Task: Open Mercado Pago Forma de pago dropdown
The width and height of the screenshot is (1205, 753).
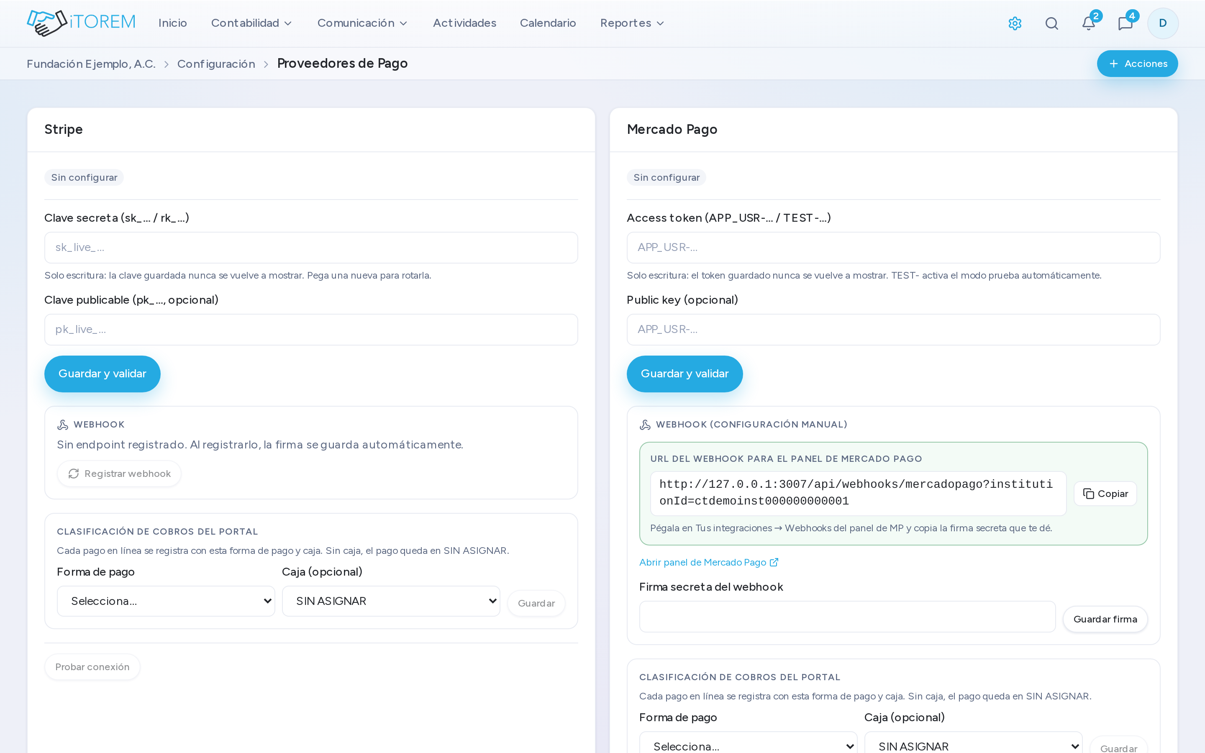Action: tap(748, 743)
